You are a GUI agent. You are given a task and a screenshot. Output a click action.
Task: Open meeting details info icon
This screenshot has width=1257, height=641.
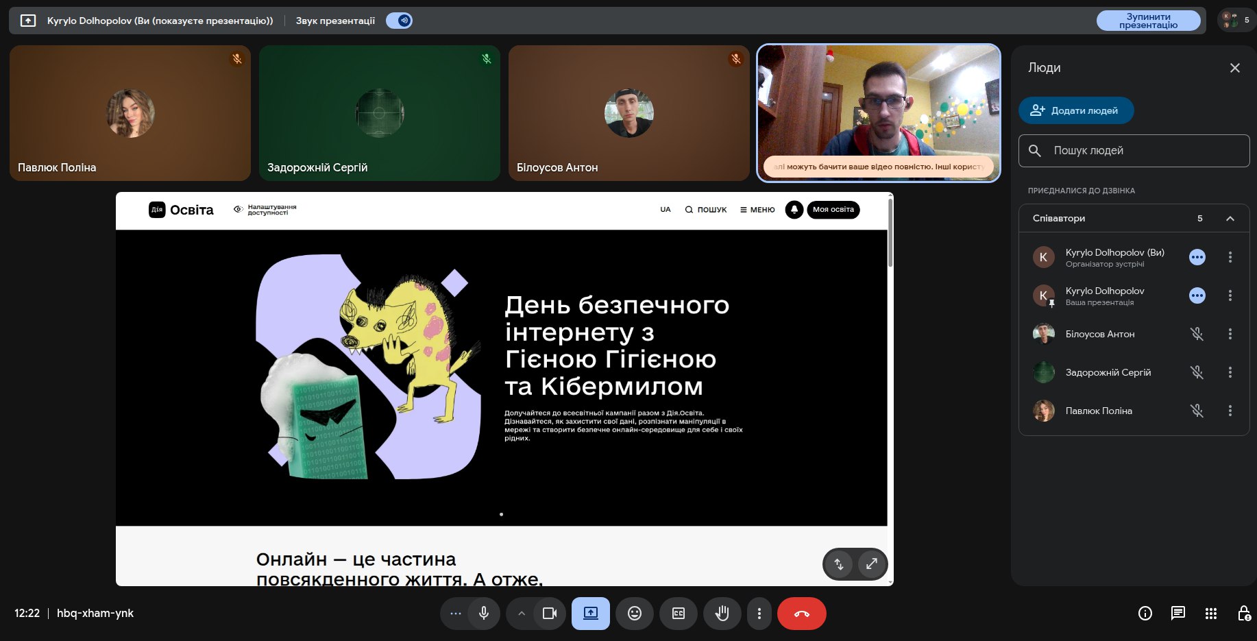tap(1145, 614)
